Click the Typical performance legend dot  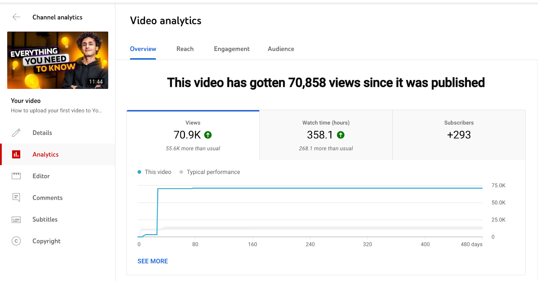click(x=181, y=172)
